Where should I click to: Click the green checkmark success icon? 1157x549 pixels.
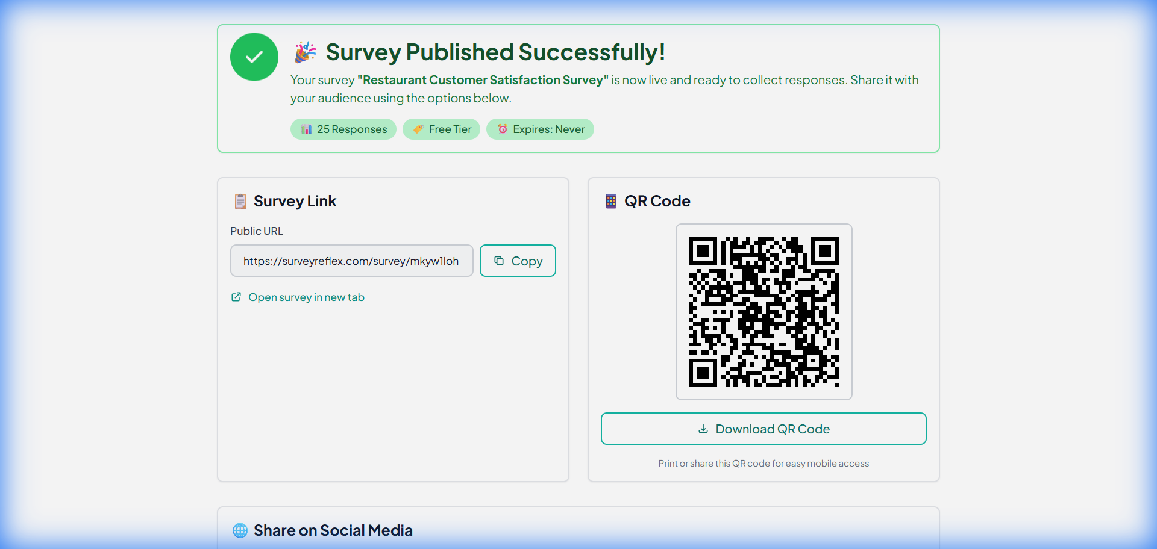(253, 57)
